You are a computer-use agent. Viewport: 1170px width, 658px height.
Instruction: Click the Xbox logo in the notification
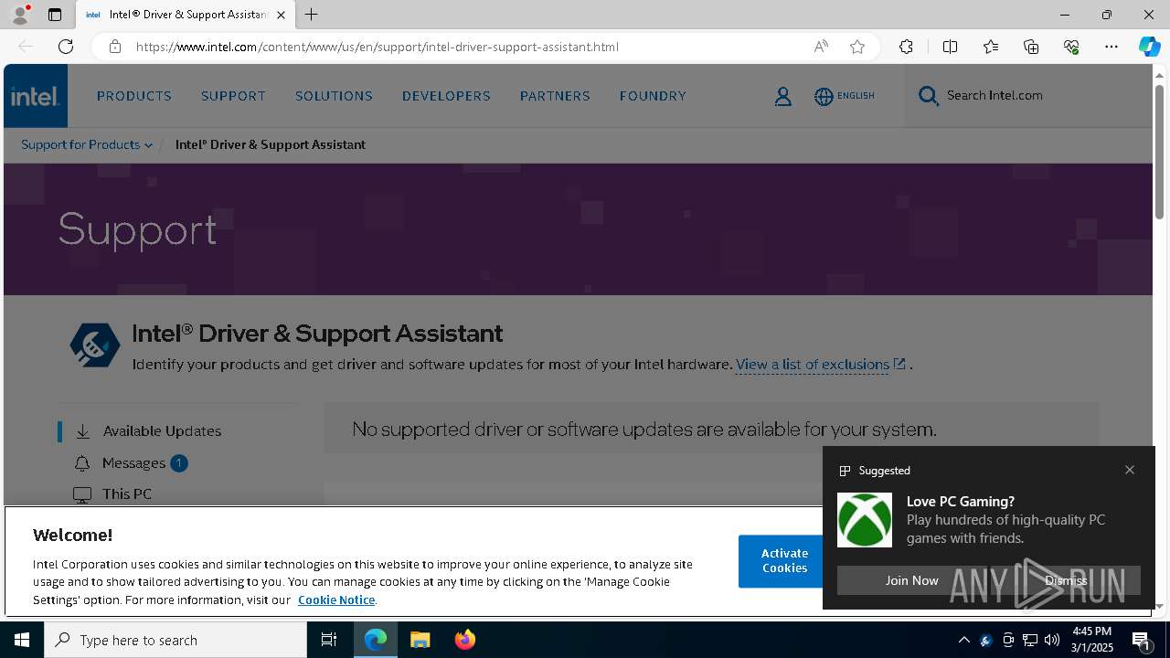tap(865, 520)
